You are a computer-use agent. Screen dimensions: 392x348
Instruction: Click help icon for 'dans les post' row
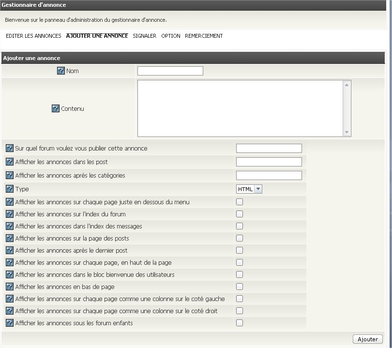(x=9, y=162)
